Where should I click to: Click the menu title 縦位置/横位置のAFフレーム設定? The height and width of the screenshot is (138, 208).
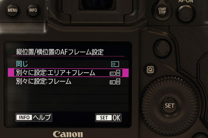[60, 52]
